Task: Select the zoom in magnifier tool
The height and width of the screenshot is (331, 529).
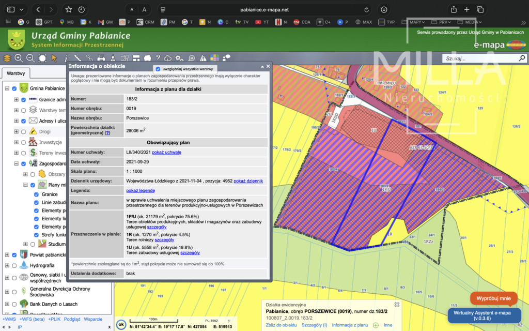Action: coord(19,58)
